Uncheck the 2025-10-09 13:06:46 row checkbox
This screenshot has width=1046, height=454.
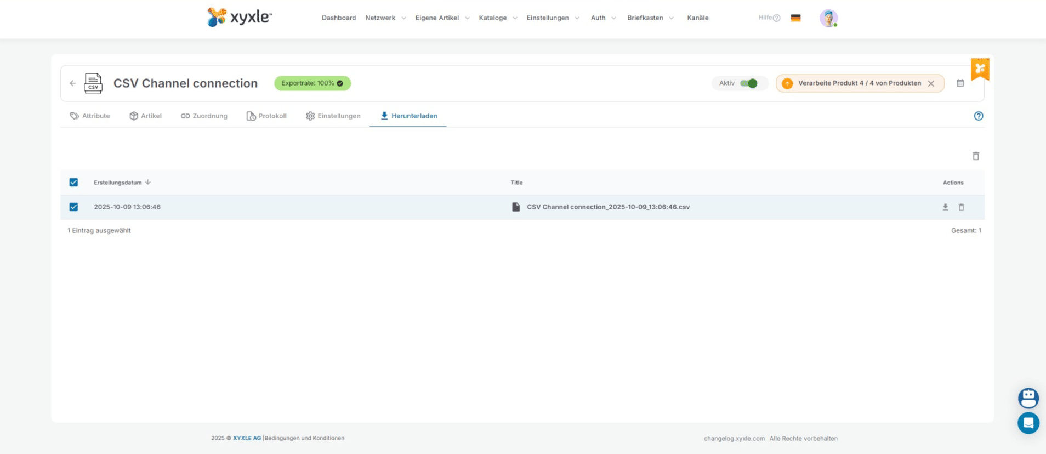[x=73, y=207]
